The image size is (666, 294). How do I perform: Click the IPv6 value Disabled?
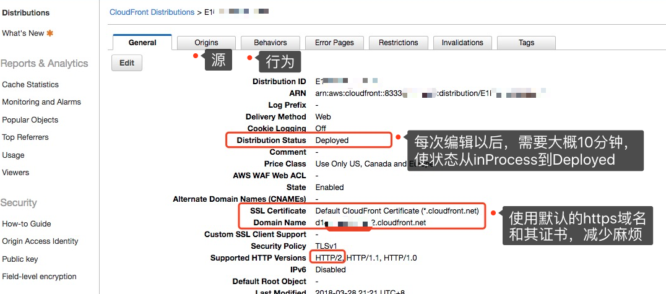pyautogui.click(x=331, y=270)
